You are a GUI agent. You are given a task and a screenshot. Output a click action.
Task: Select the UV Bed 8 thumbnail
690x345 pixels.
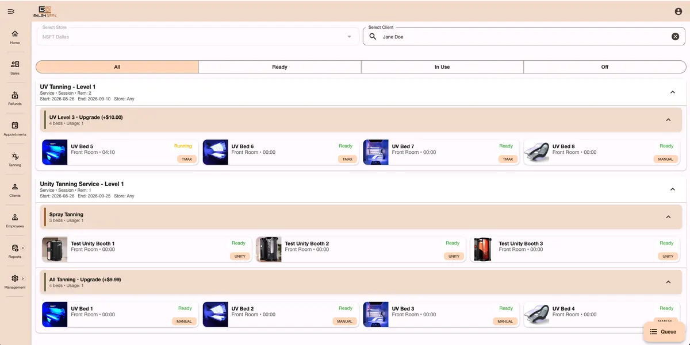click(536, 152)
